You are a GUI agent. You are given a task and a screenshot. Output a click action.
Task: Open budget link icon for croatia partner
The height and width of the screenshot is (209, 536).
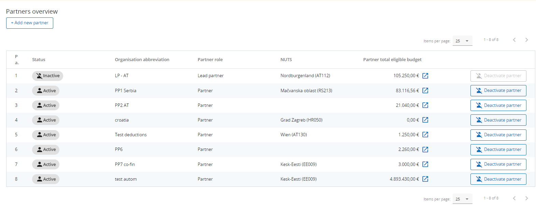tap(425, 120)
